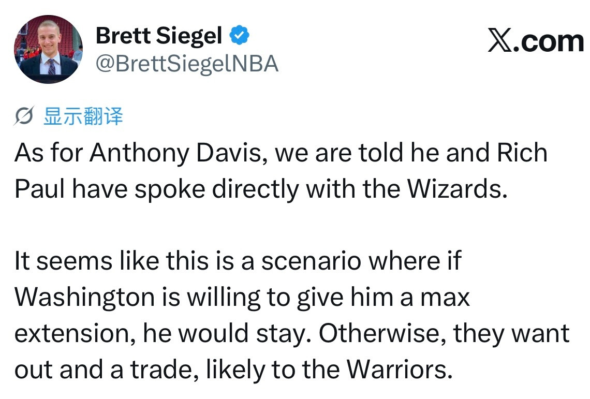Click the word "Warriors" ending the tweet

pyautogui.click(x=399, y=369)
